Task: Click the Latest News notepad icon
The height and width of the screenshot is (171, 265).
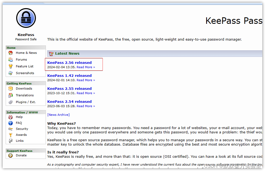Action: (x=51, y=54)
